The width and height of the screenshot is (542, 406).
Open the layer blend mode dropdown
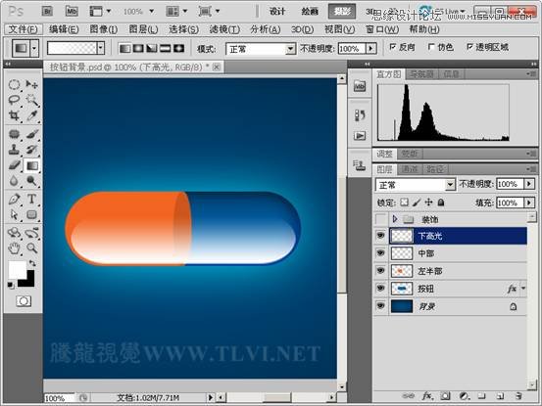pyautogui.click(x=416, y=185)
